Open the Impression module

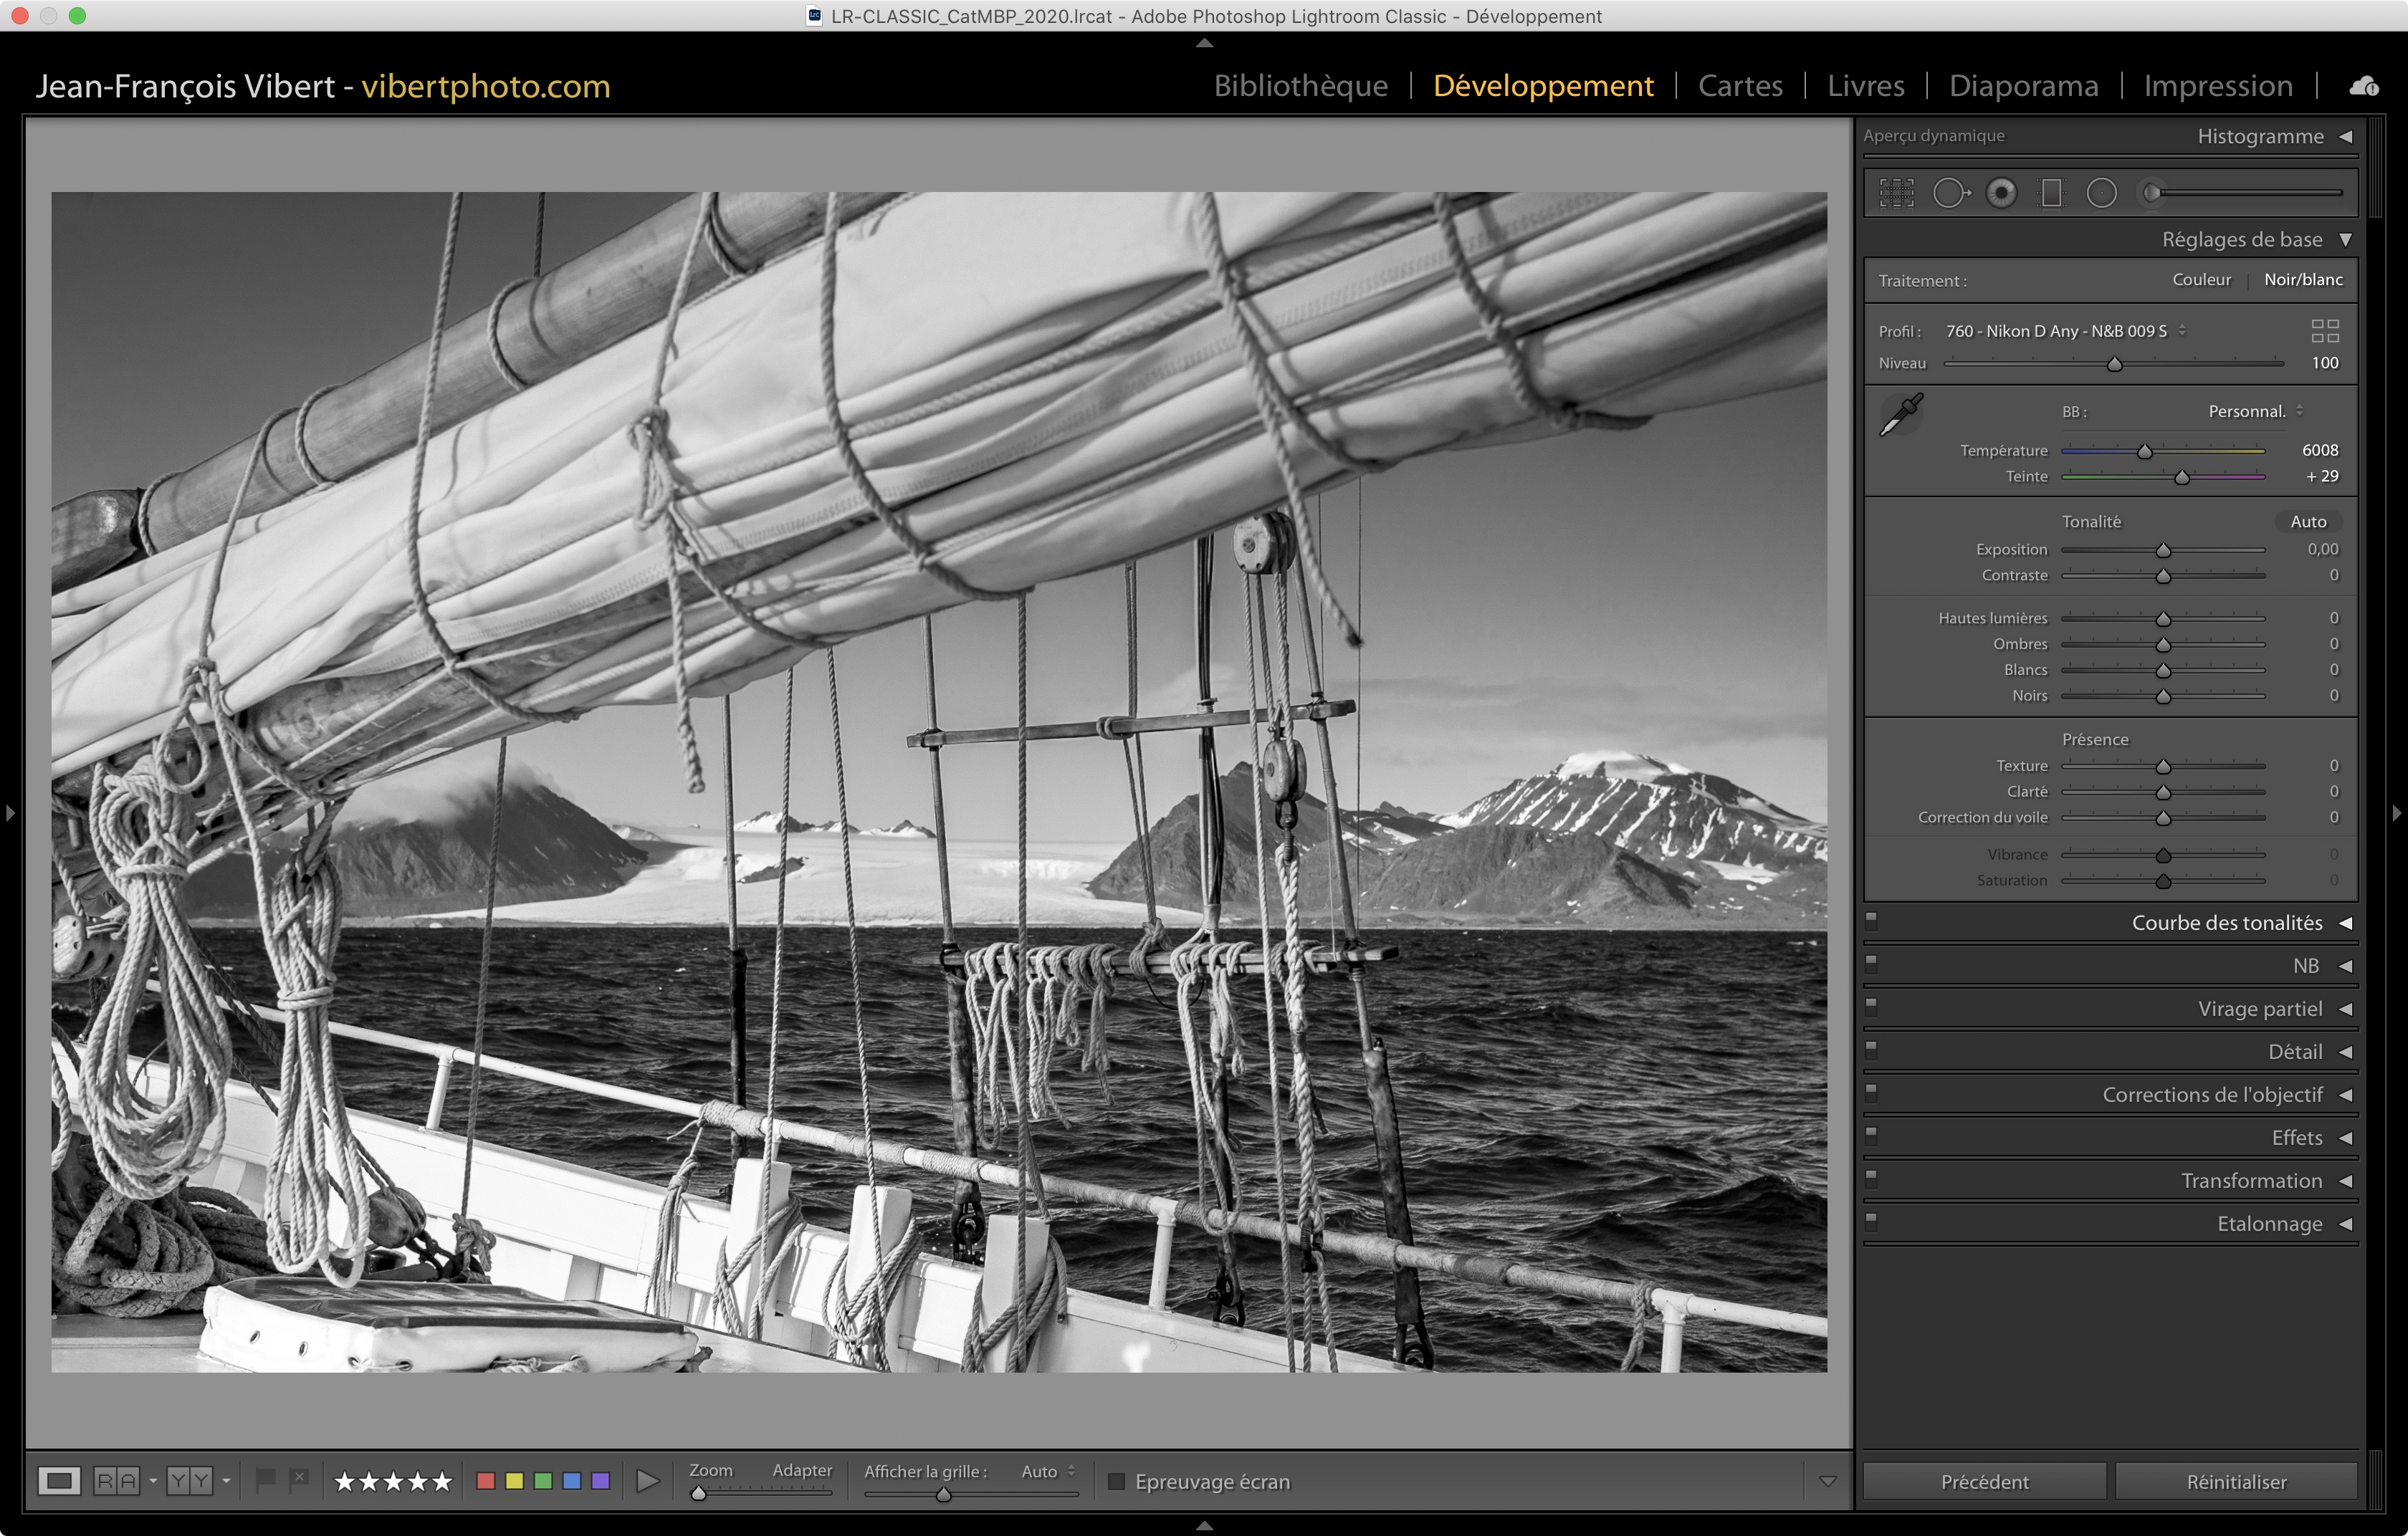(2217, 86)
